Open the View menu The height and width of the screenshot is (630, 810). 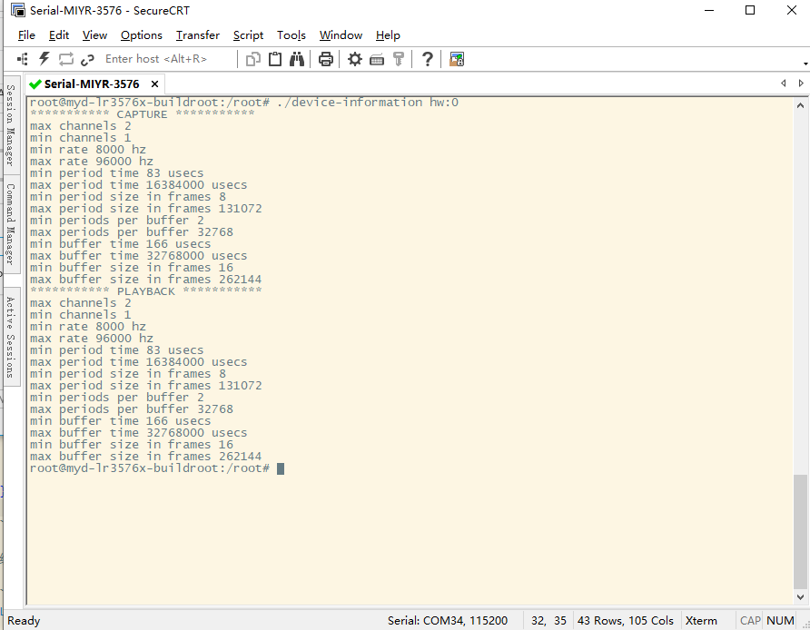point(94,35)
